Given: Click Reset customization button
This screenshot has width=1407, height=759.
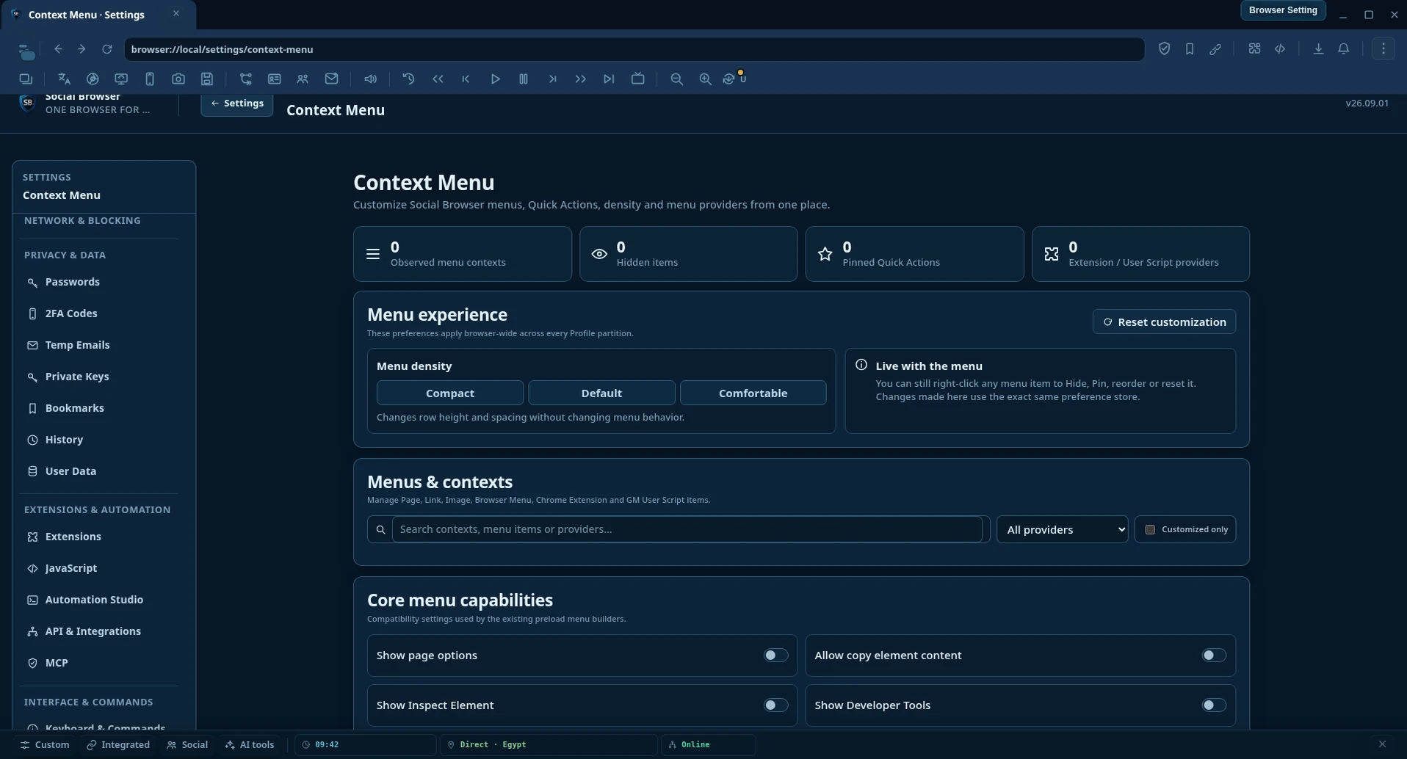Looking at the screenshot, I should pos(1164,322).
